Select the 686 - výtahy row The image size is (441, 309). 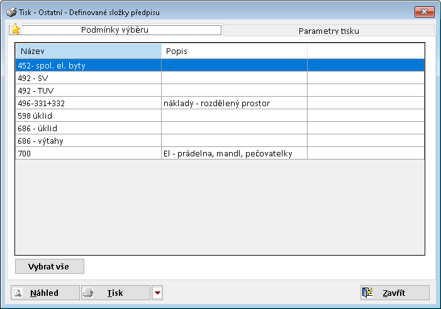click(x=88, y=141)
